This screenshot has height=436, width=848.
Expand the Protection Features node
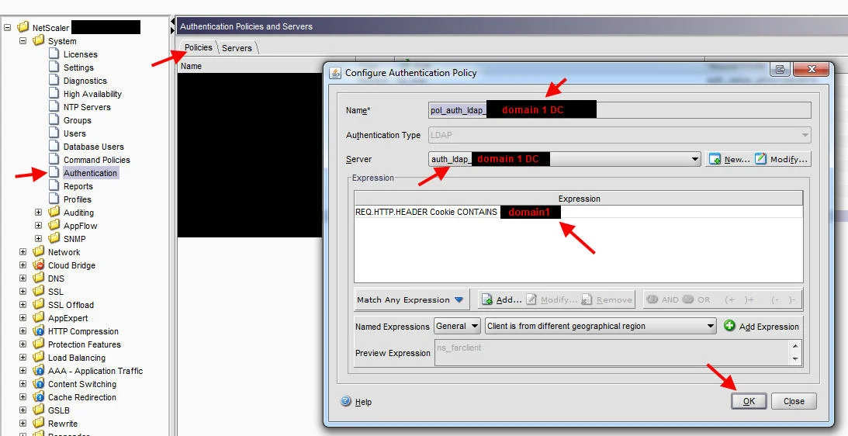tap(22, 344)
